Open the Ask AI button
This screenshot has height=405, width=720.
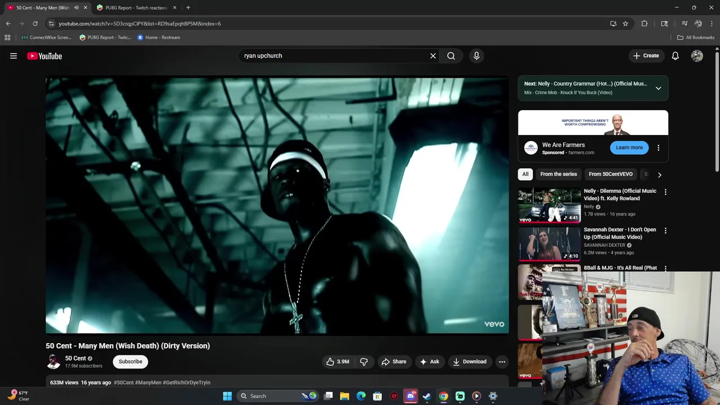point(429,362)
